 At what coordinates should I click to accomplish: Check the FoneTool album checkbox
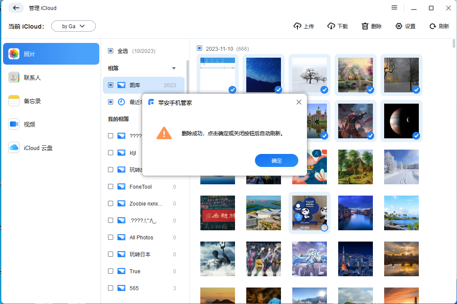coord(111,186)
